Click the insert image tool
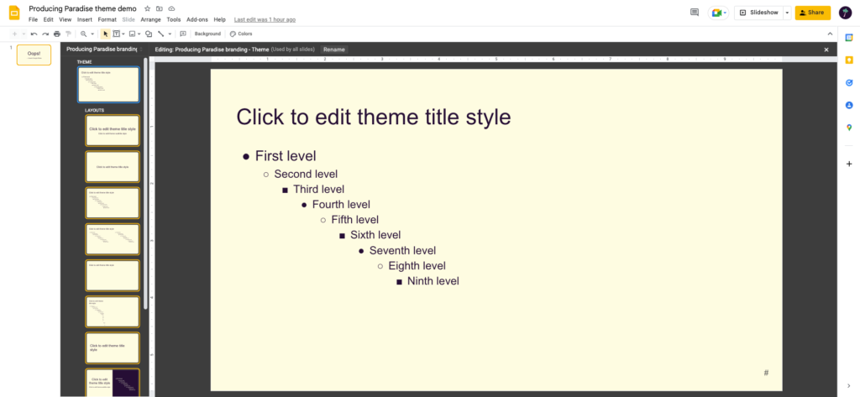The image size is (860, 397). coord(132,34)
